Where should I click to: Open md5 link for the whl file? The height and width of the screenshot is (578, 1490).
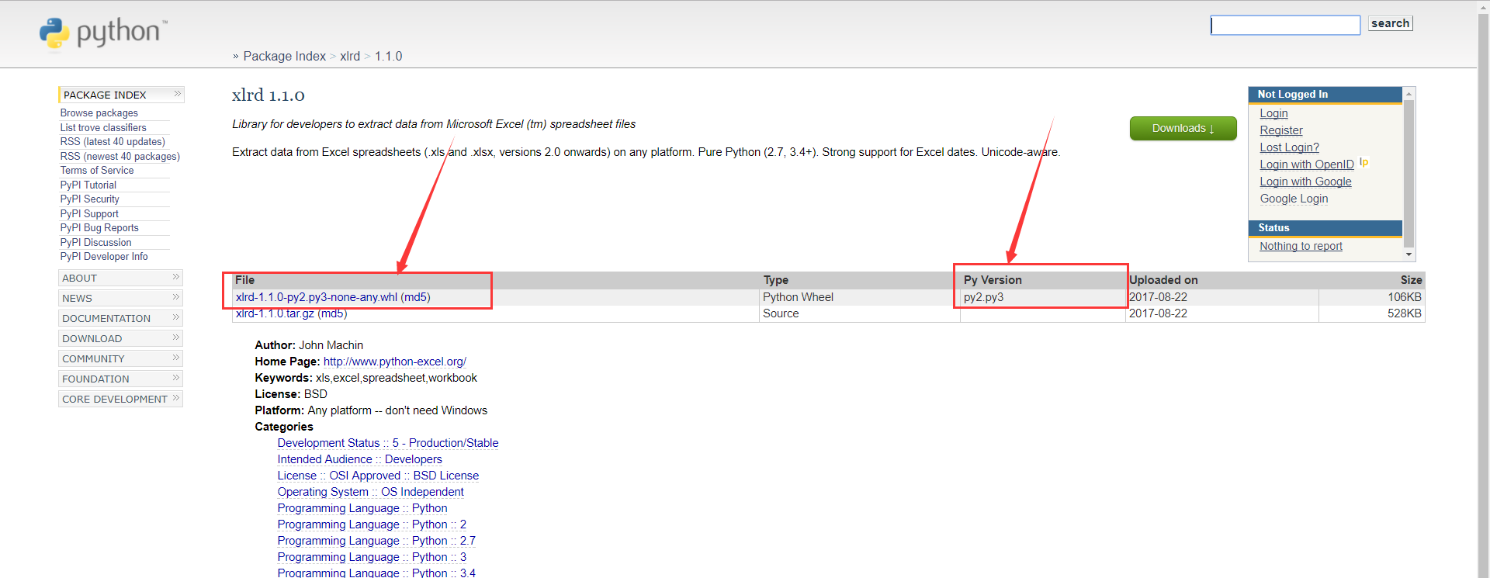415,297
